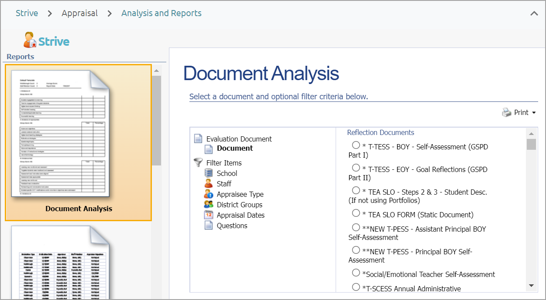
Task: Select NEW T-PESS Principal BOY Self-Assessment radio
Action: (x=356, y=250)
